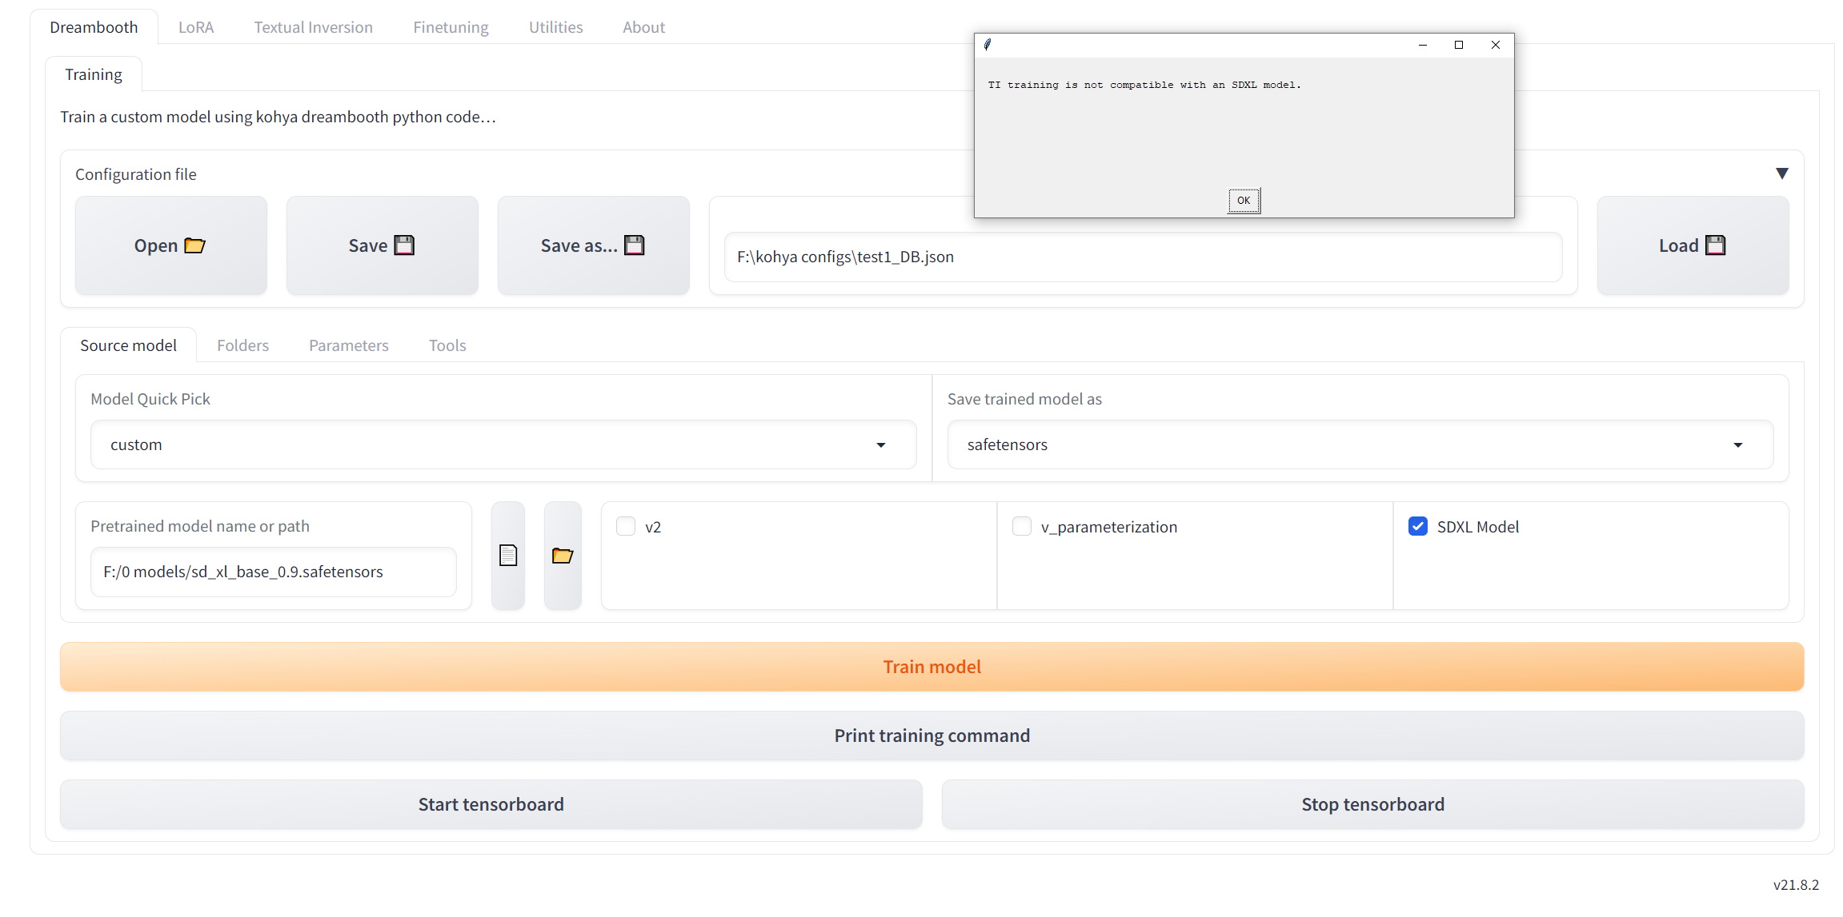The image size is (1843, 917).
Task: Click the Train model button
Action: tap(932, 667)
